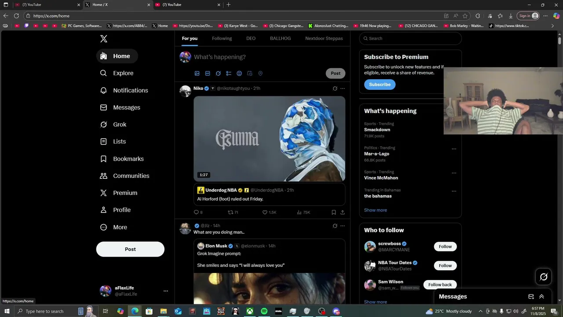Viewport: 563px width, 317px height.
Task: Show overflow bookmarks chevron in Edge
Action: point(553,26)
